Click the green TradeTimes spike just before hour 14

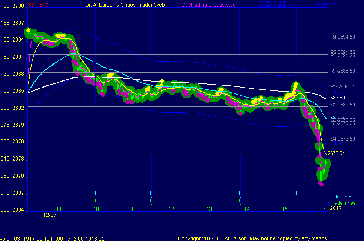[x=240, y=202]
